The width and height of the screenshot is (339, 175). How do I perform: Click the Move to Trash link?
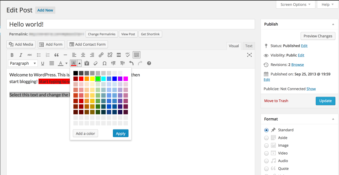coord(276,101)
